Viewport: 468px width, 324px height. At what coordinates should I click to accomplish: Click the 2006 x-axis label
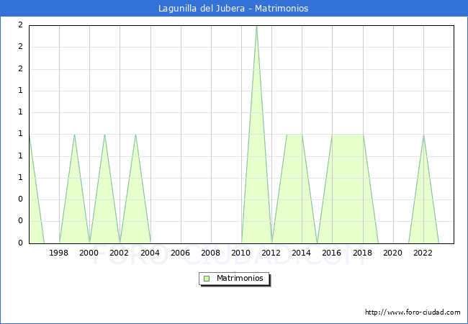coord(180,253)
